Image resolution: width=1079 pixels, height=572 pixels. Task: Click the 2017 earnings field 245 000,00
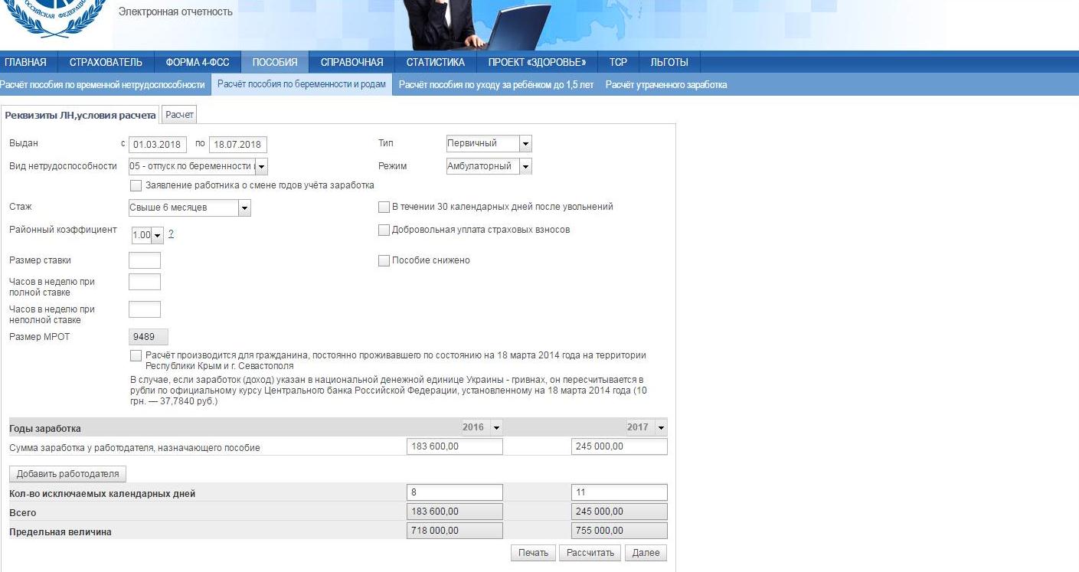point(620,446)
